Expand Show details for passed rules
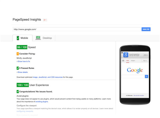This screenshot has width=160, height=118. tap(22, 72)
